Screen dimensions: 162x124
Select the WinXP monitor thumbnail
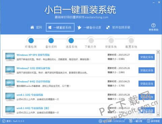point(10,57)
